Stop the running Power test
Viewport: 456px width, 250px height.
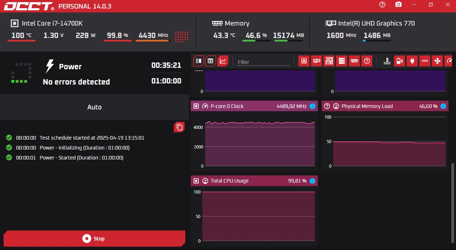point(94,238)
